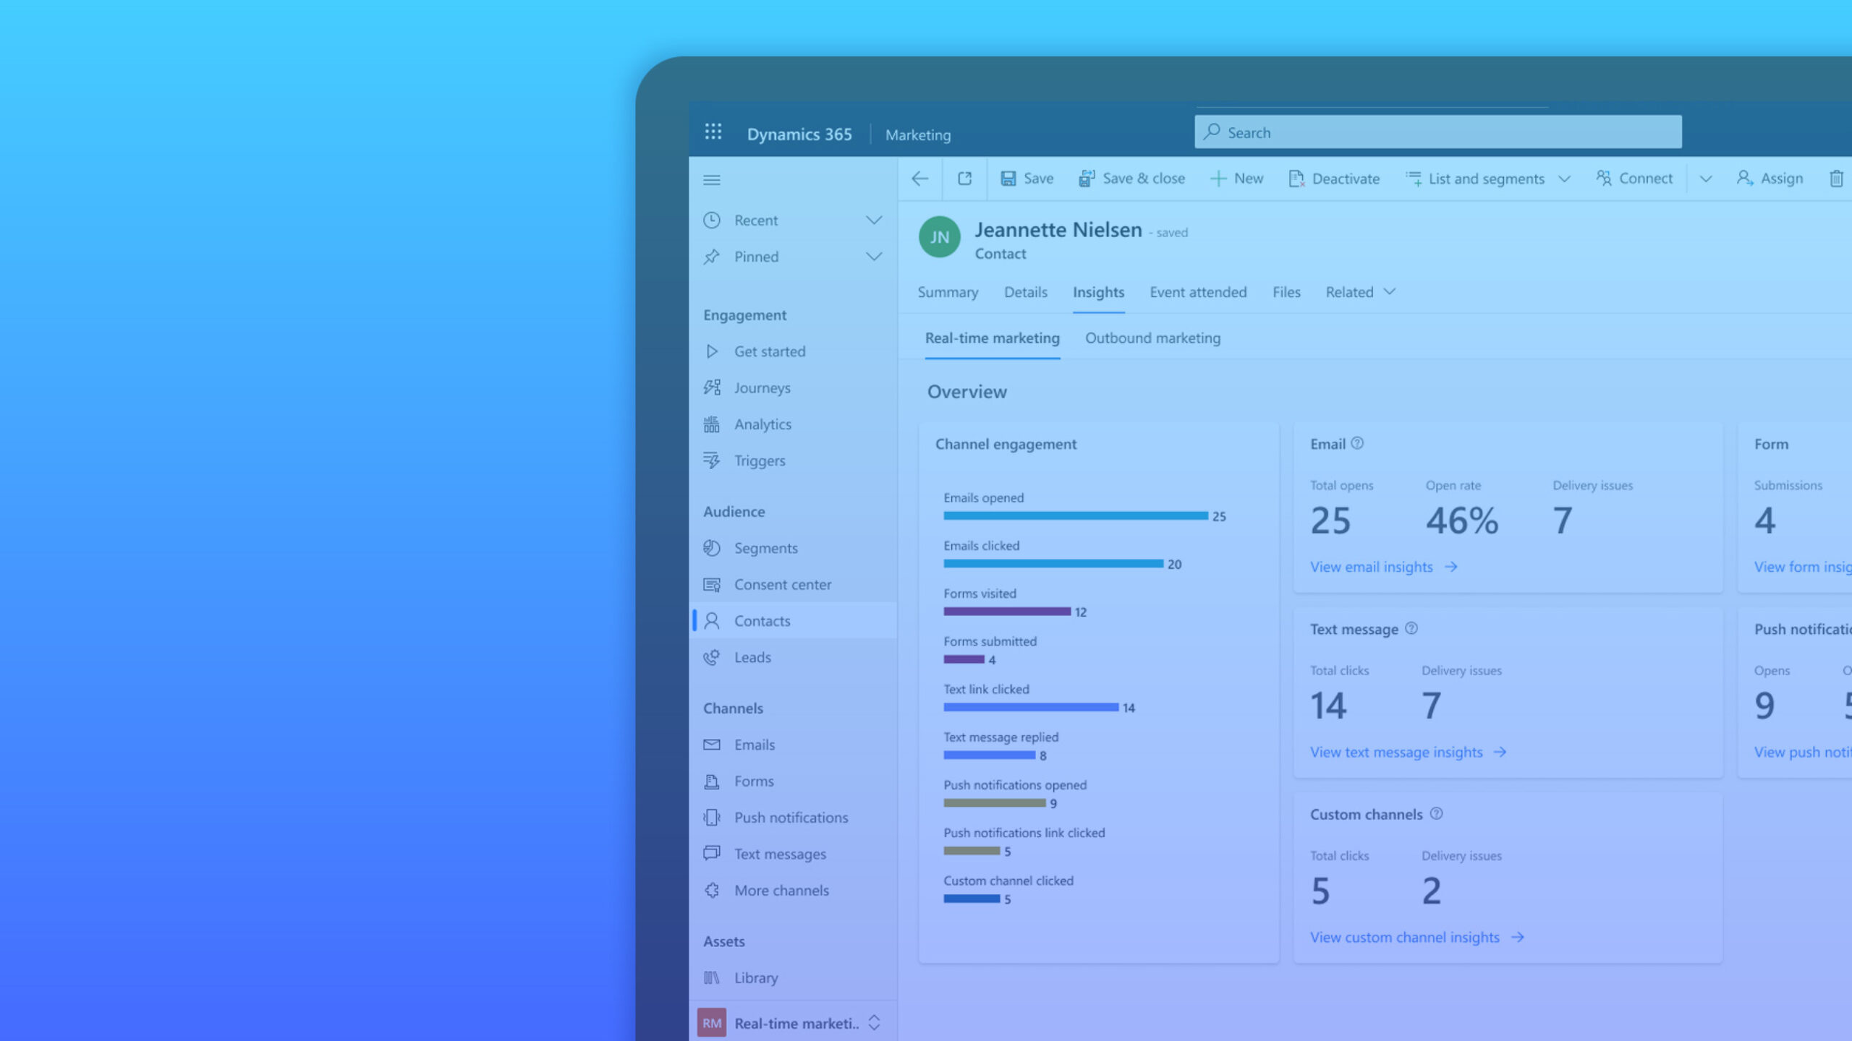This screenshot has height=1041, width=1852.
Task: Select the Insights tab
Action: click(x=1098, y=292)
